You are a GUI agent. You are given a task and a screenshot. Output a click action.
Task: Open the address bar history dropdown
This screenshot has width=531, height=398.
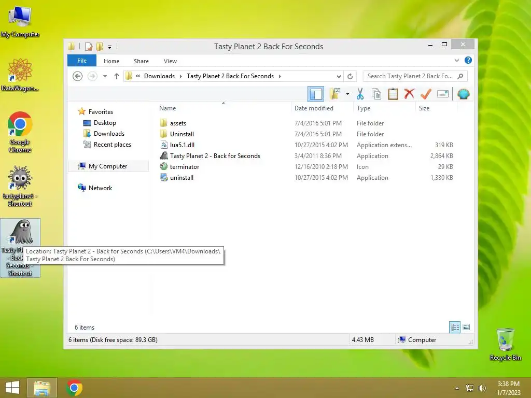point(338,76)
